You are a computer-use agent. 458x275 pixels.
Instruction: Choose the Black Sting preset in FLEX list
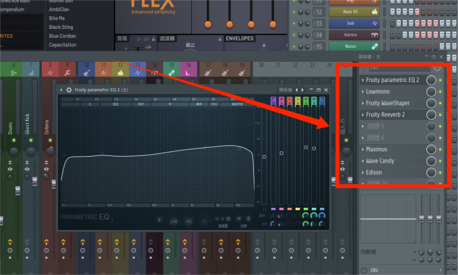(x=61, y=27)
